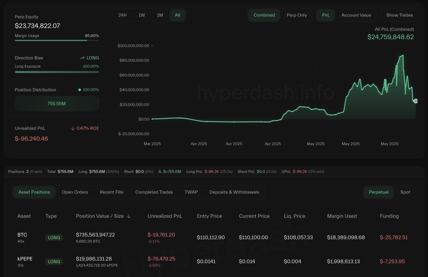Switch to the Completed Trades tab
Image resolution: width=428 pixels, height=277 pixels.
click(154, 192)
